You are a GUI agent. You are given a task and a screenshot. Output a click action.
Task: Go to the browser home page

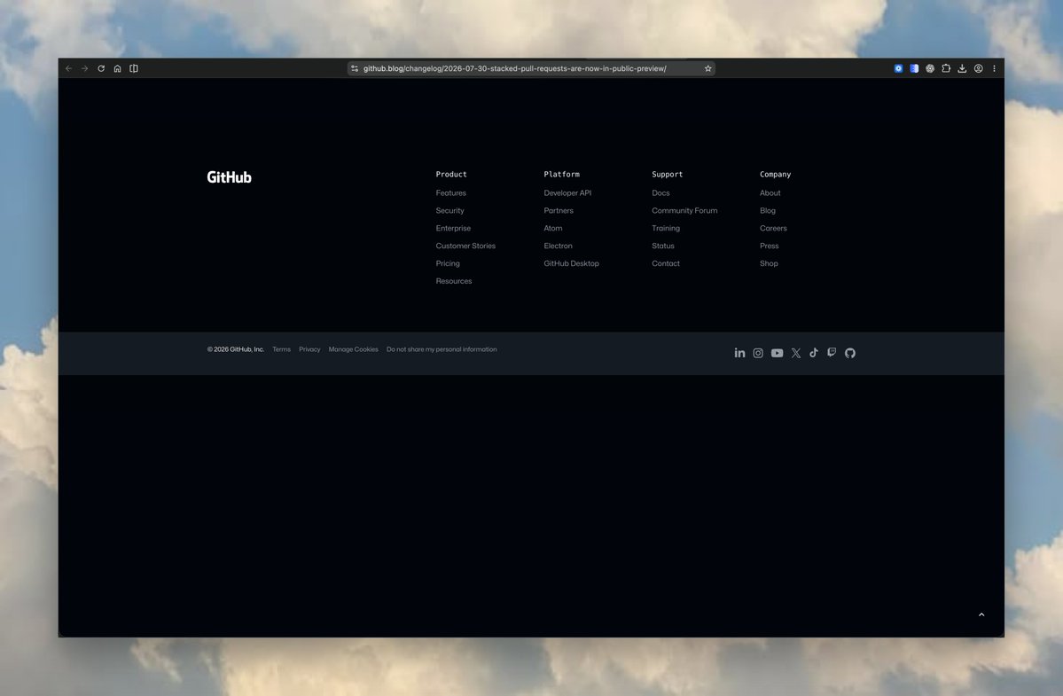click(117, 68)
